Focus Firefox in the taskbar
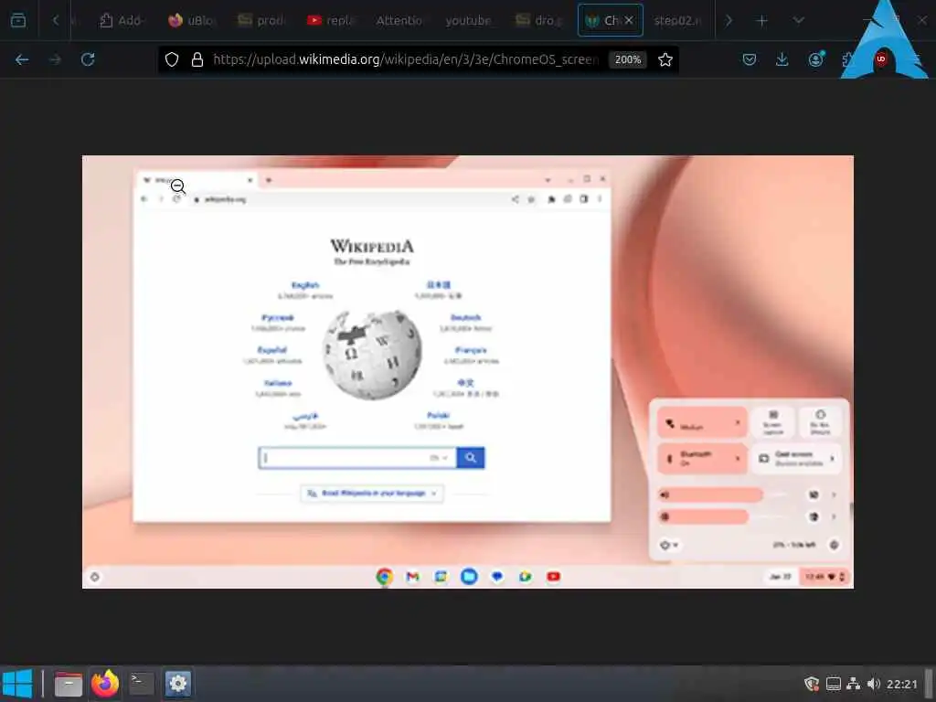The image size is (936, 702). tap(105, 684)
